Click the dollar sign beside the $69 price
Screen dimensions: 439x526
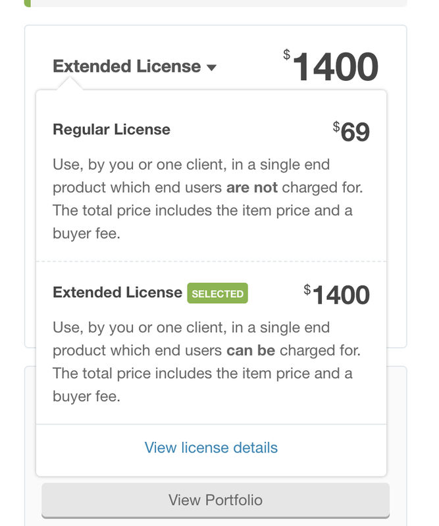pos(336,126)
